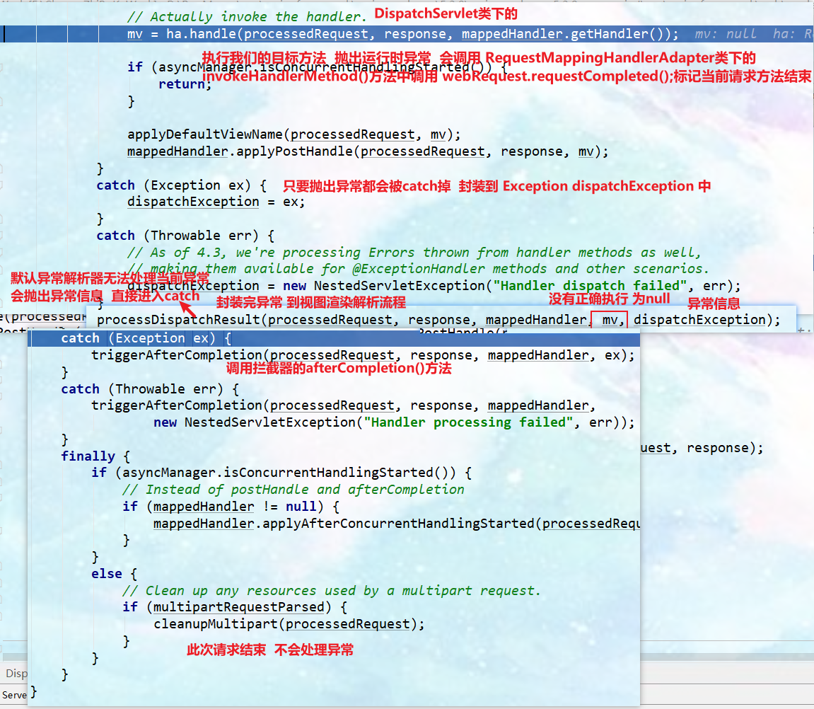Image resolution: width=814 pixels, height=709 pixels.
Task: Click the "uest, response);" line in the rear editor
Action: point(702,448)
